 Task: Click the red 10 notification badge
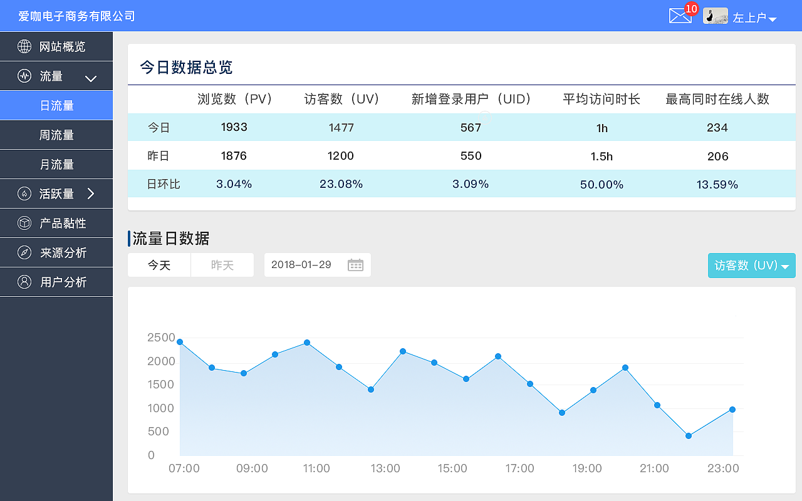point(690,9)
